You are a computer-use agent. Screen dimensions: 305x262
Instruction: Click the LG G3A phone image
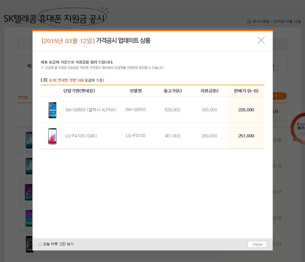(52, 136)
